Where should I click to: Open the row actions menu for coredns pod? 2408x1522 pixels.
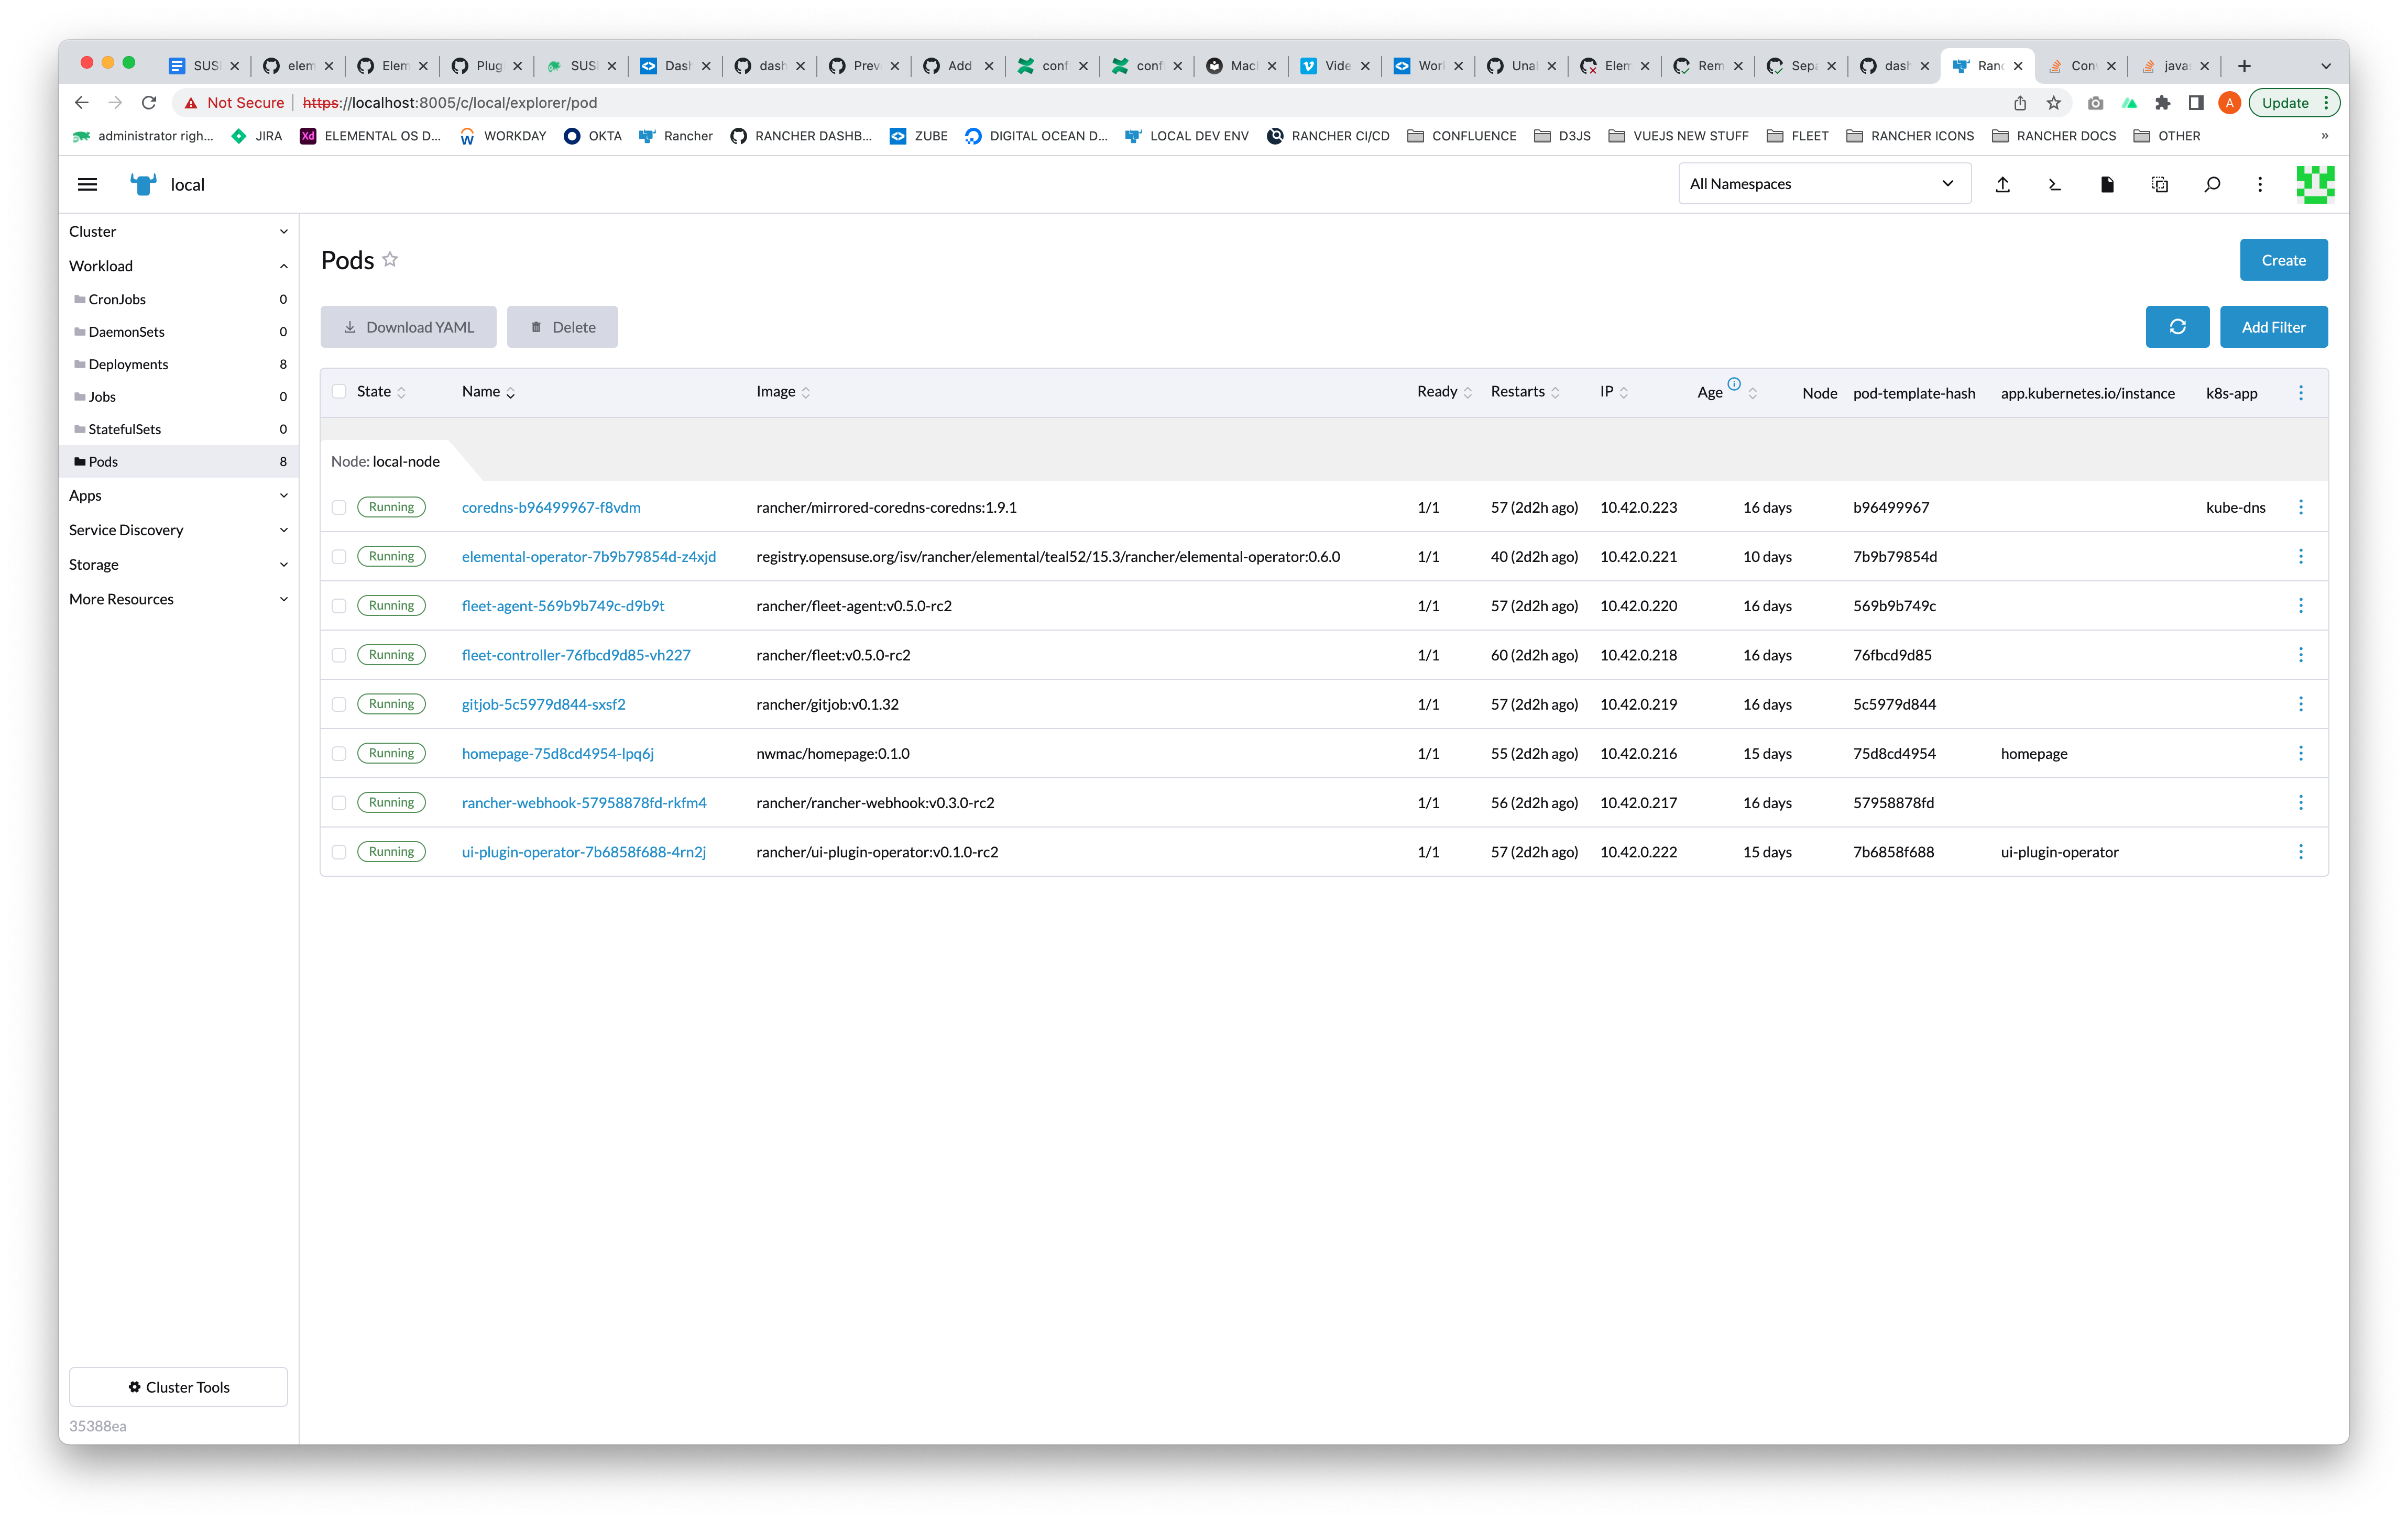pyautogui.click(x=2300, y=508)
